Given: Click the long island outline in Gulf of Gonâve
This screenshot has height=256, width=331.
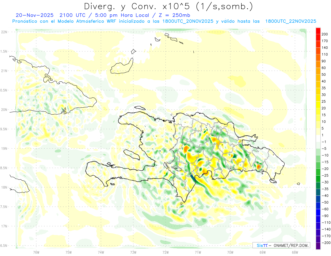Looking at the screenshot, I should [x=131, y=154].
